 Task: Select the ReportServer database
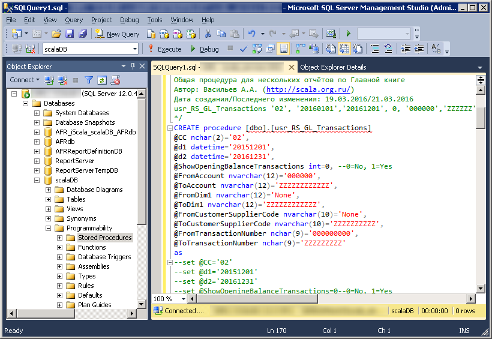point(74,161)
